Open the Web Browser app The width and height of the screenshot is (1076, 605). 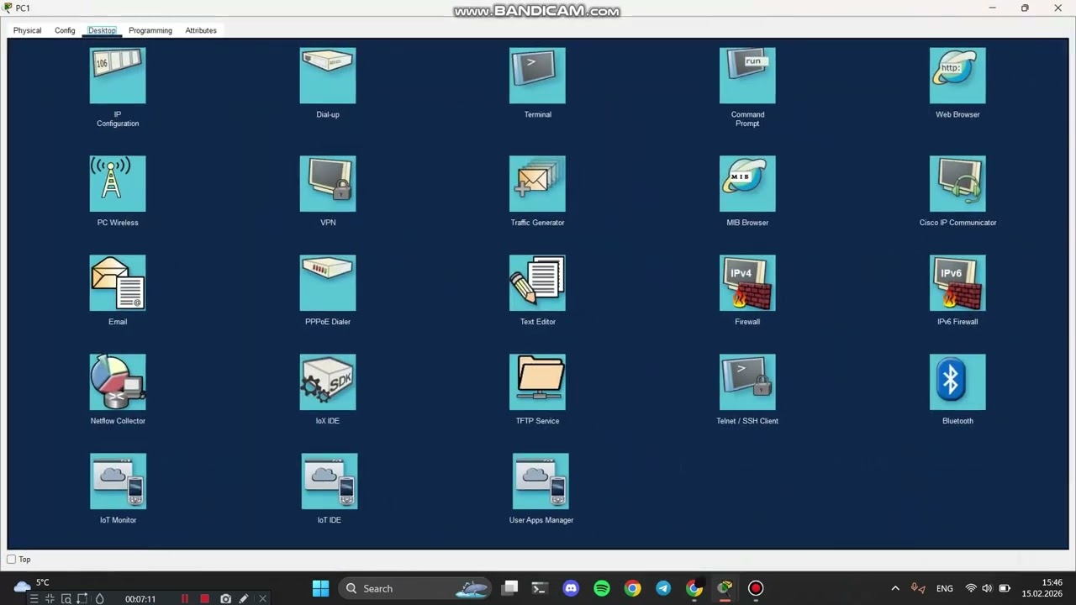tap(957, 76)
